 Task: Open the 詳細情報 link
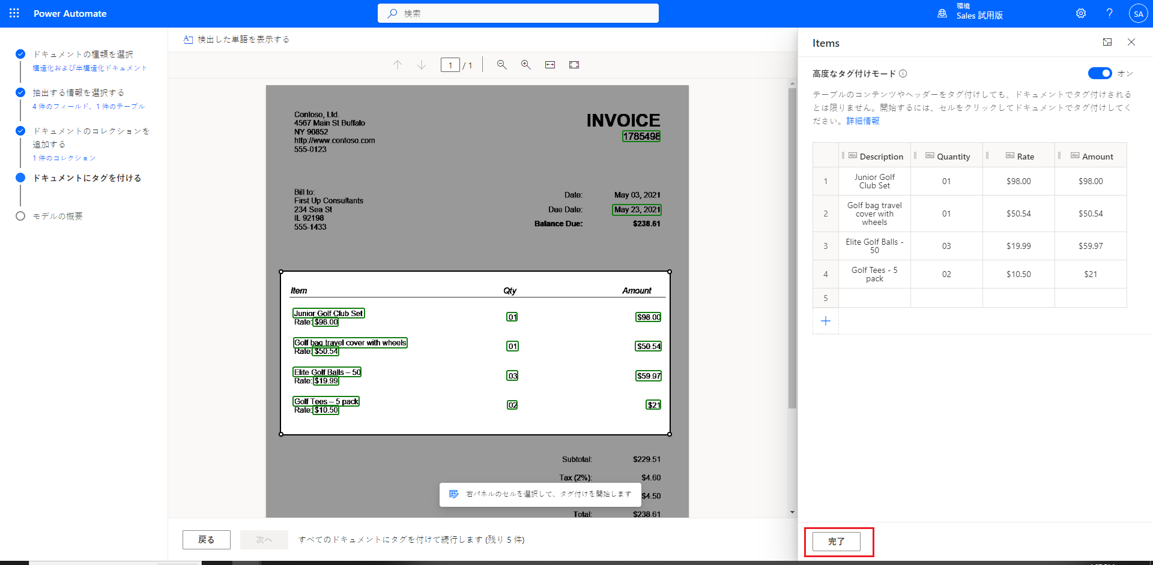tap(863, 121)
